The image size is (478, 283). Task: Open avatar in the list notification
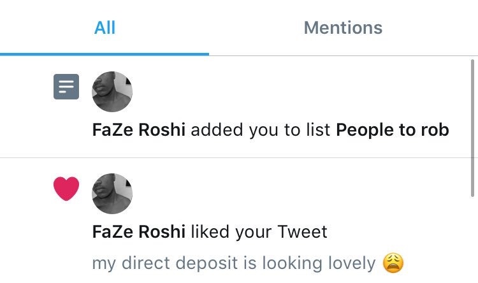tap(113, 92)
